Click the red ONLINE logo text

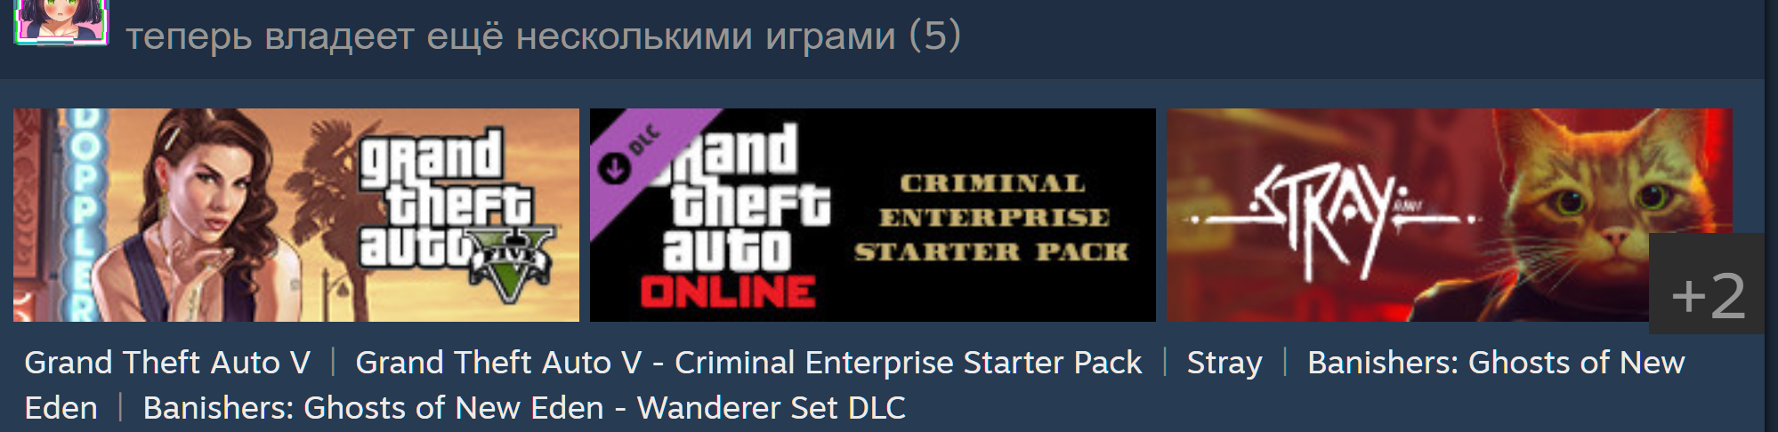[x=727, y=292]
